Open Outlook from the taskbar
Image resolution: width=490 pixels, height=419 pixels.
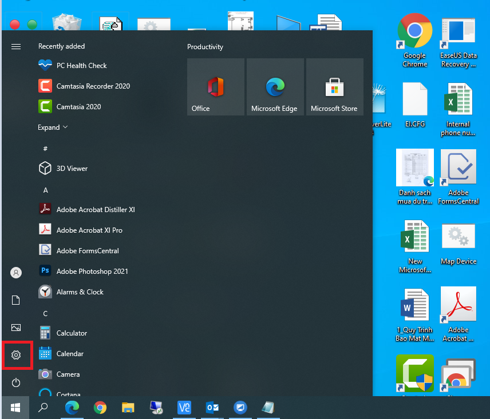(212, 408)
